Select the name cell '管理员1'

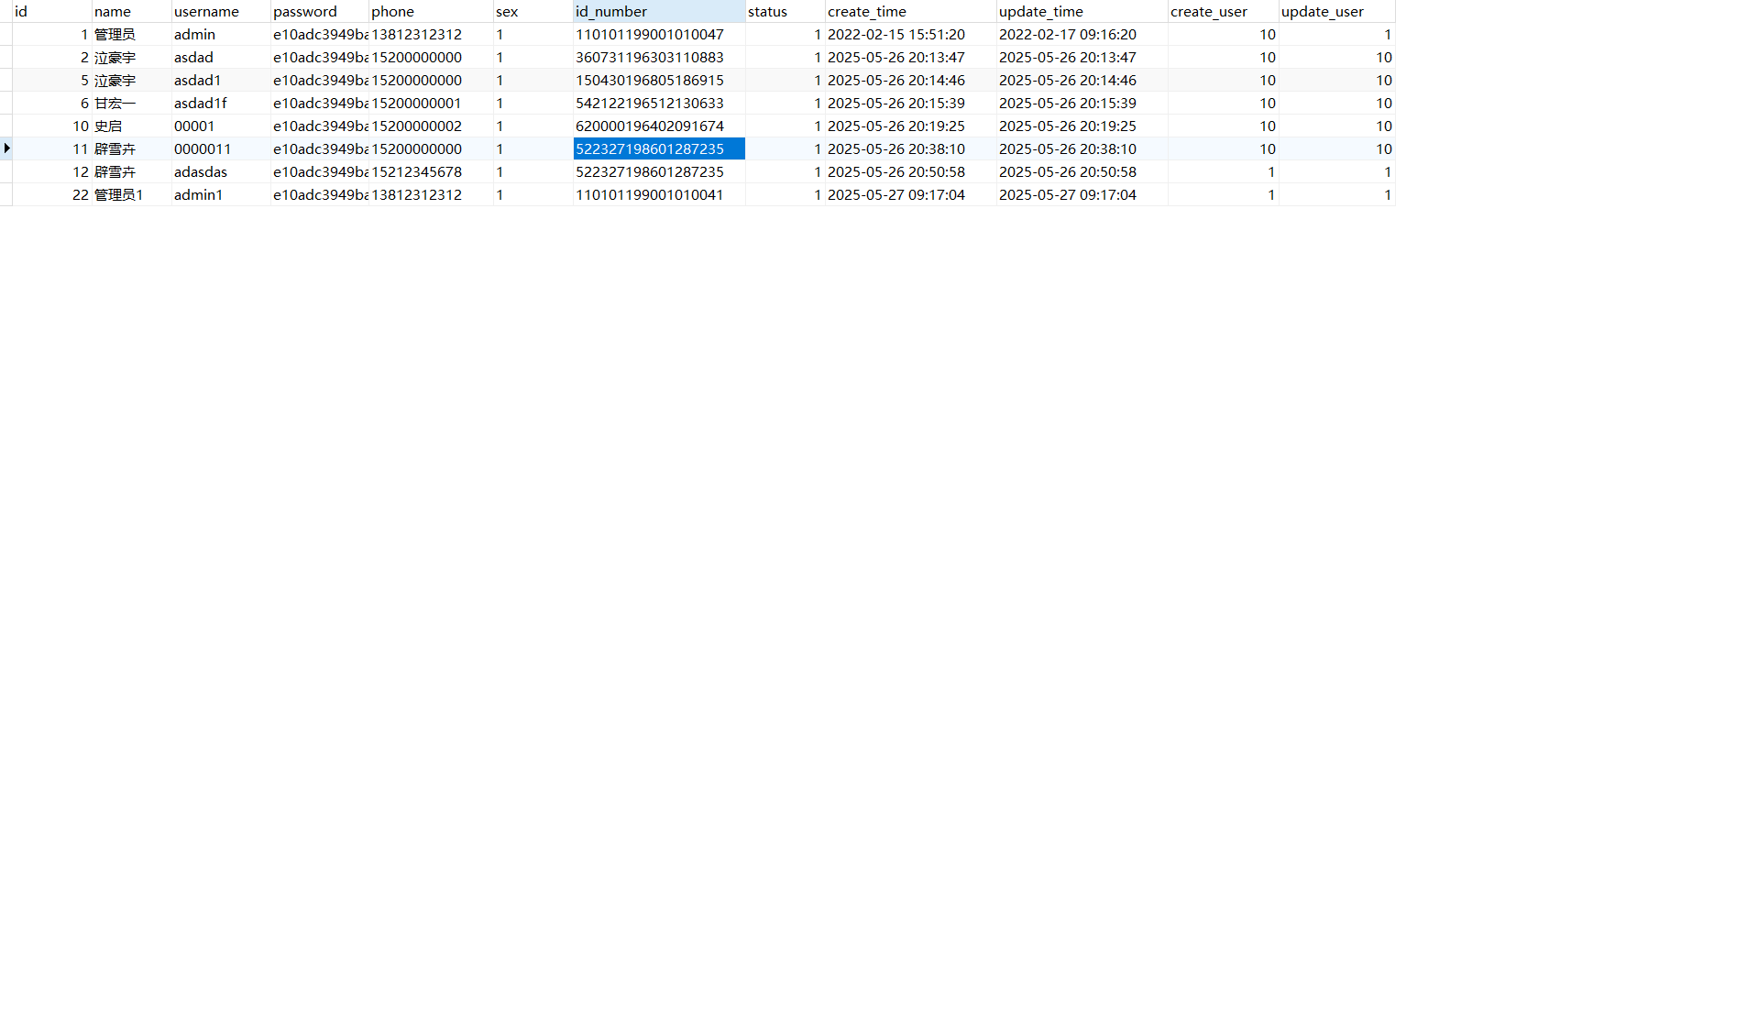click(119, 195)
